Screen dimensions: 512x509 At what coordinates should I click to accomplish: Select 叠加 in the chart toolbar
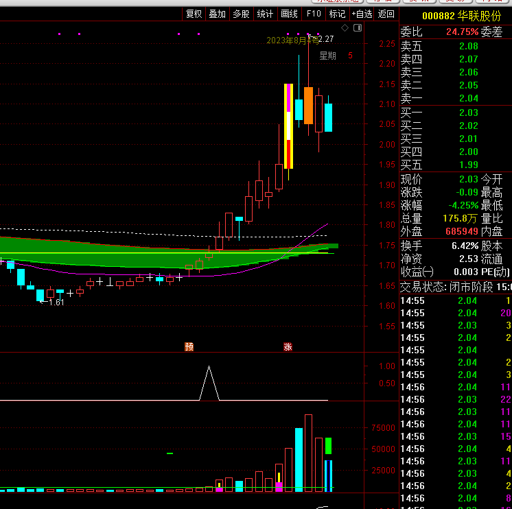218,14
